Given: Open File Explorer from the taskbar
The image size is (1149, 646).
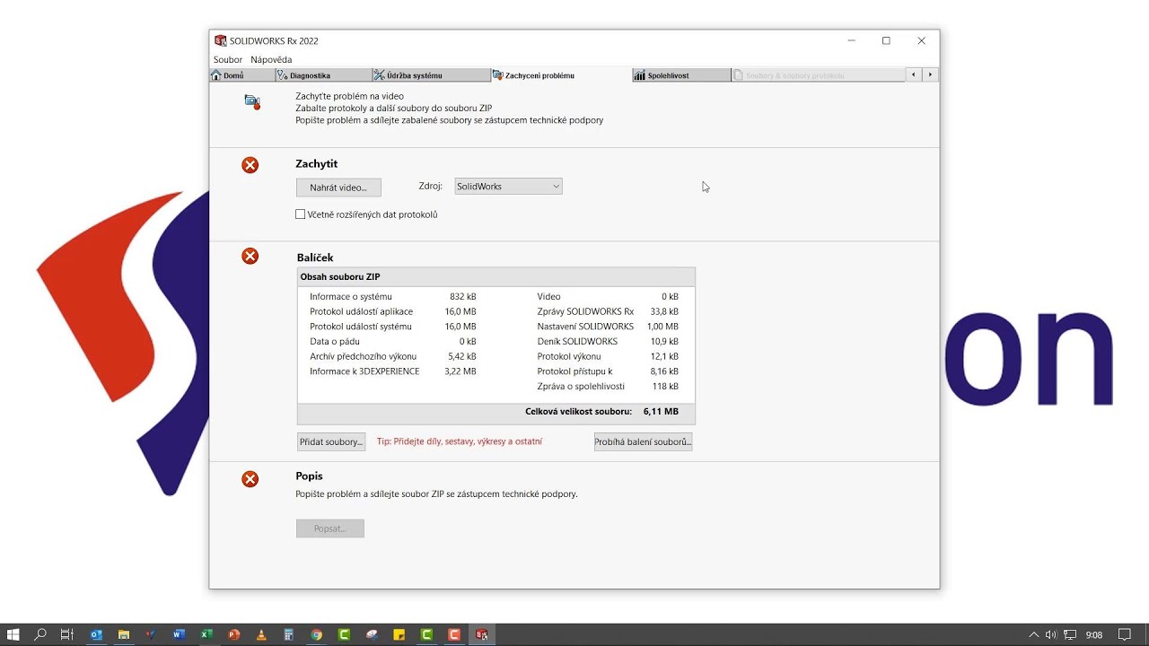Looking at the screenshot, I should [x=124, y=634].
